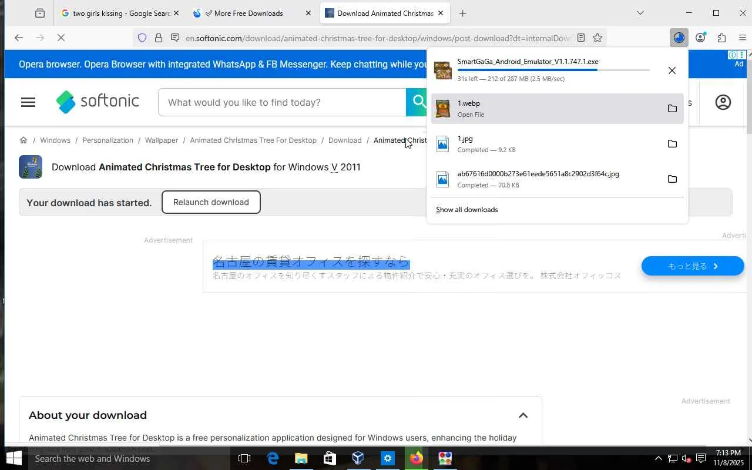
Task: Go to Softonic home breadcrumb icon
Action: [x=23, y=140]
